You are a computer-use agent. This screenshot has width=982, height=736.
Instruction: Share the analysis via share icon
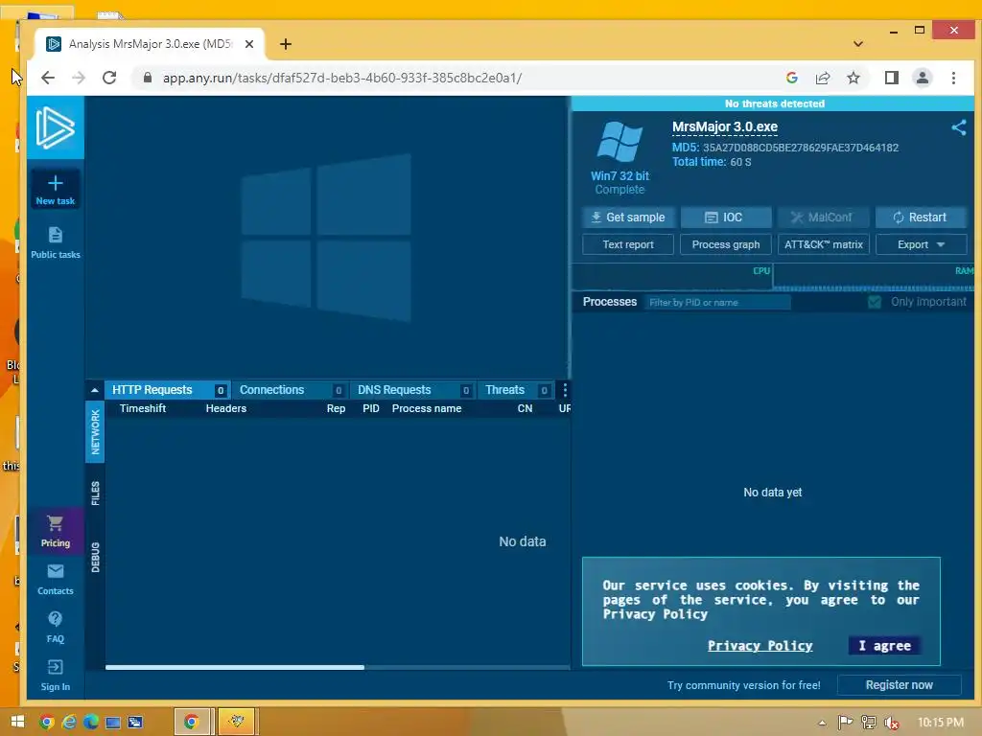(x=958, y=127)
